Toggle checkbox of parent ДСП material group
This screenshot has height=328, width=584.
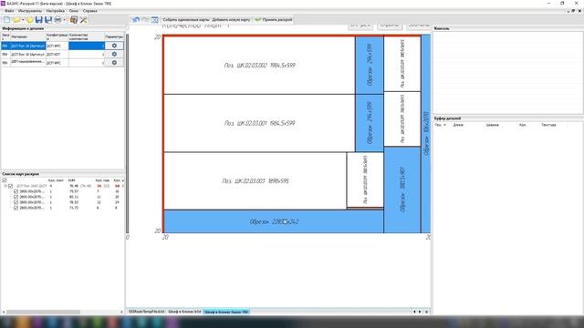point(11,186)
